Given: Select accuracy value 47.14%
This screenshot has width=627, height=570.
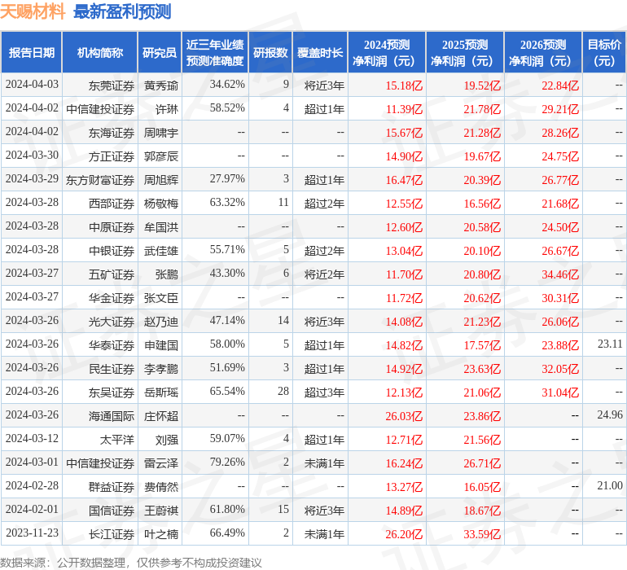Looking at the screenshot, I should (x=227, y=320).
